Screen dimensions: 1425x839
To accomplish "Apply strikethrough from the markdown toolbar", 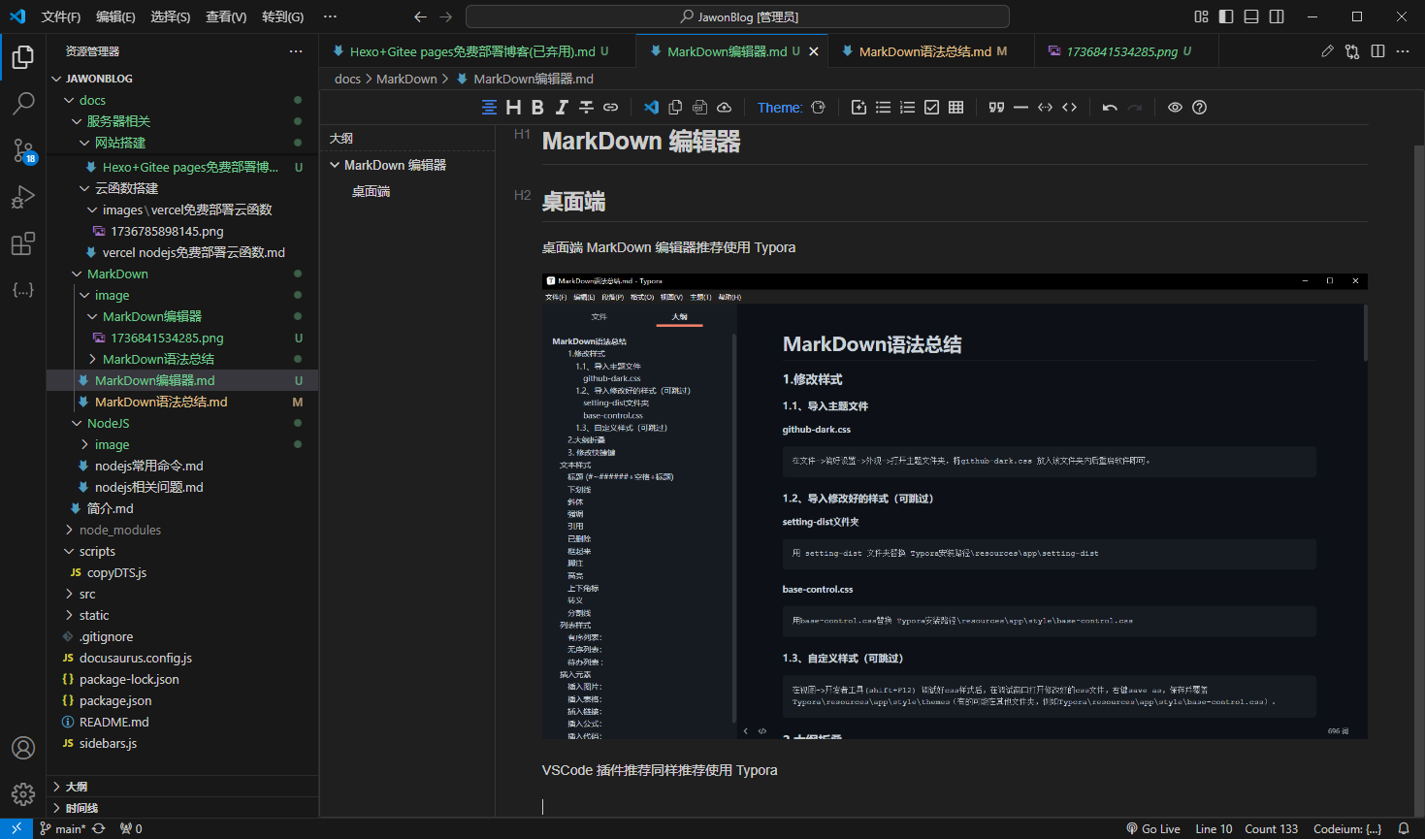I will (586, 108).
